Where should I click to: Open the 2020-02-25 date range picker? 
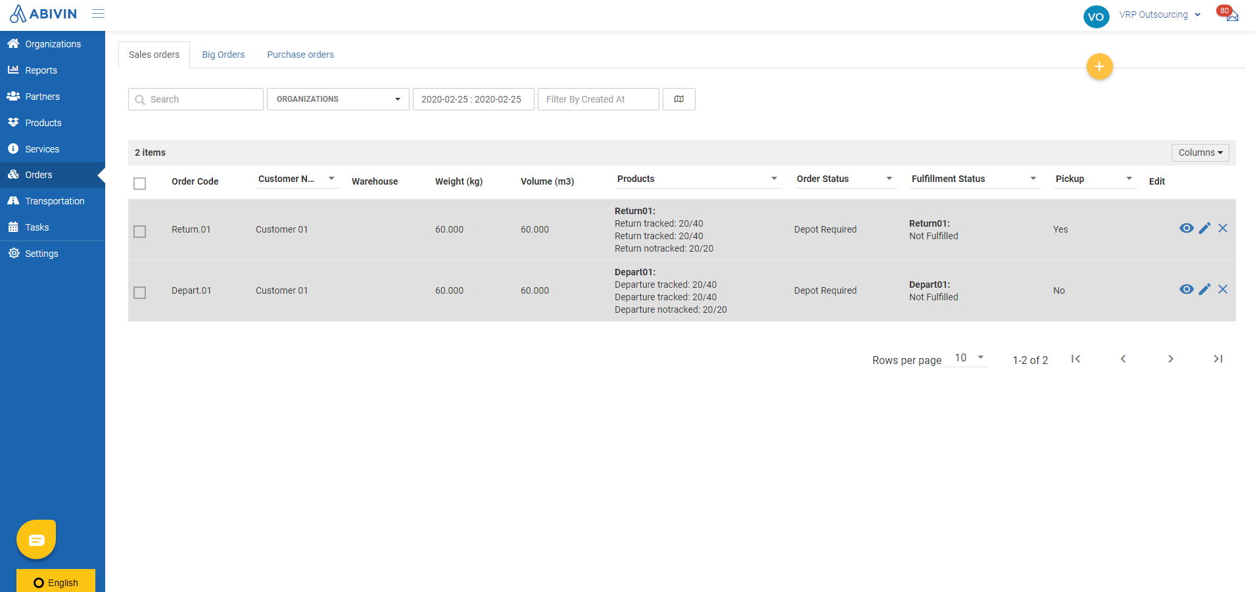[x=473, y=99]
